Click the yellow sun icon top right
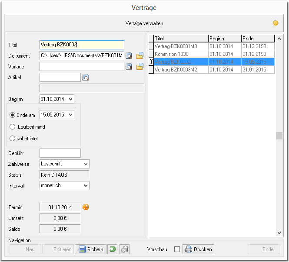The width and height of the screenshot is (289, 262). point(276,23)
